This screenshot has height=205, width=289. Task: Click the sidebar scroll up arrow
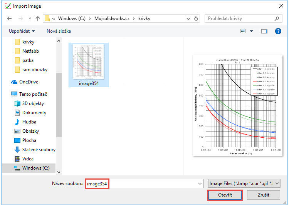59,41
